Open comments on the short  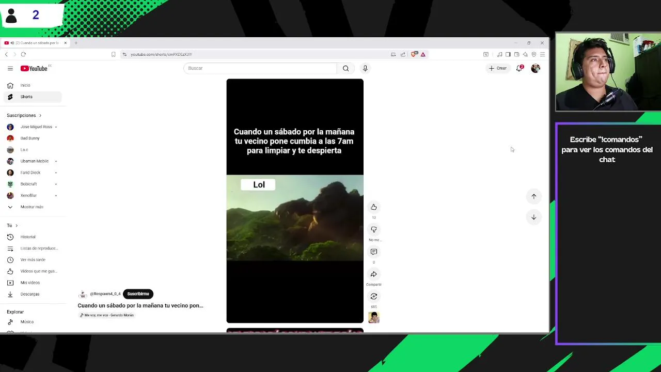click(x=374, y=252)
